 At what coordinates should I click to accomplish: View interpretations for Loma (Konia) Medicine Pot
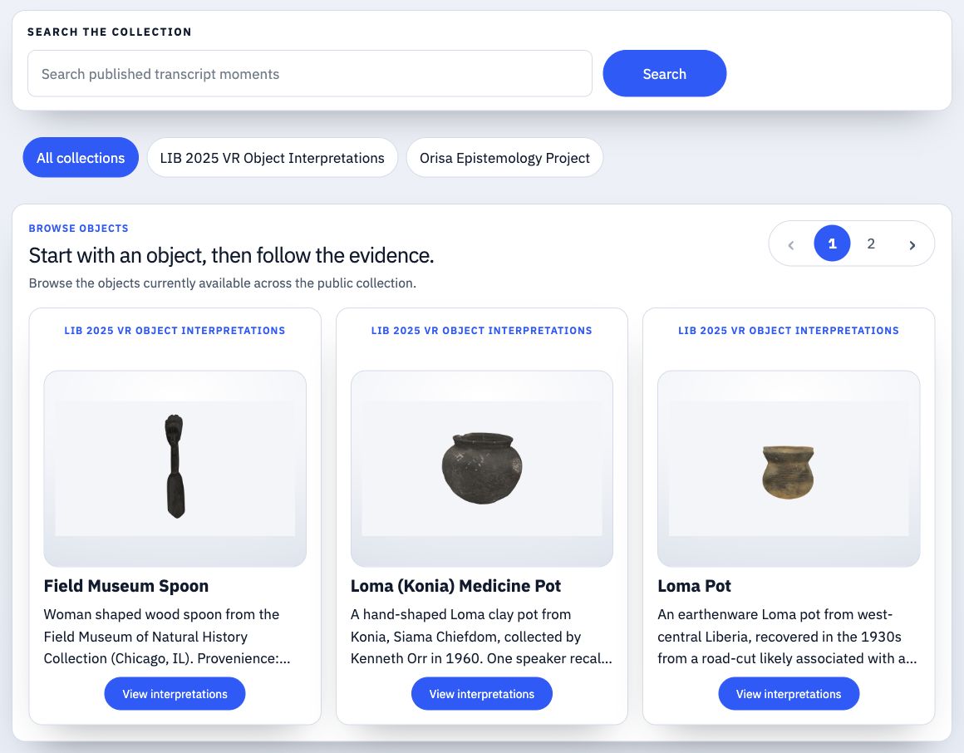pos(482,693)
